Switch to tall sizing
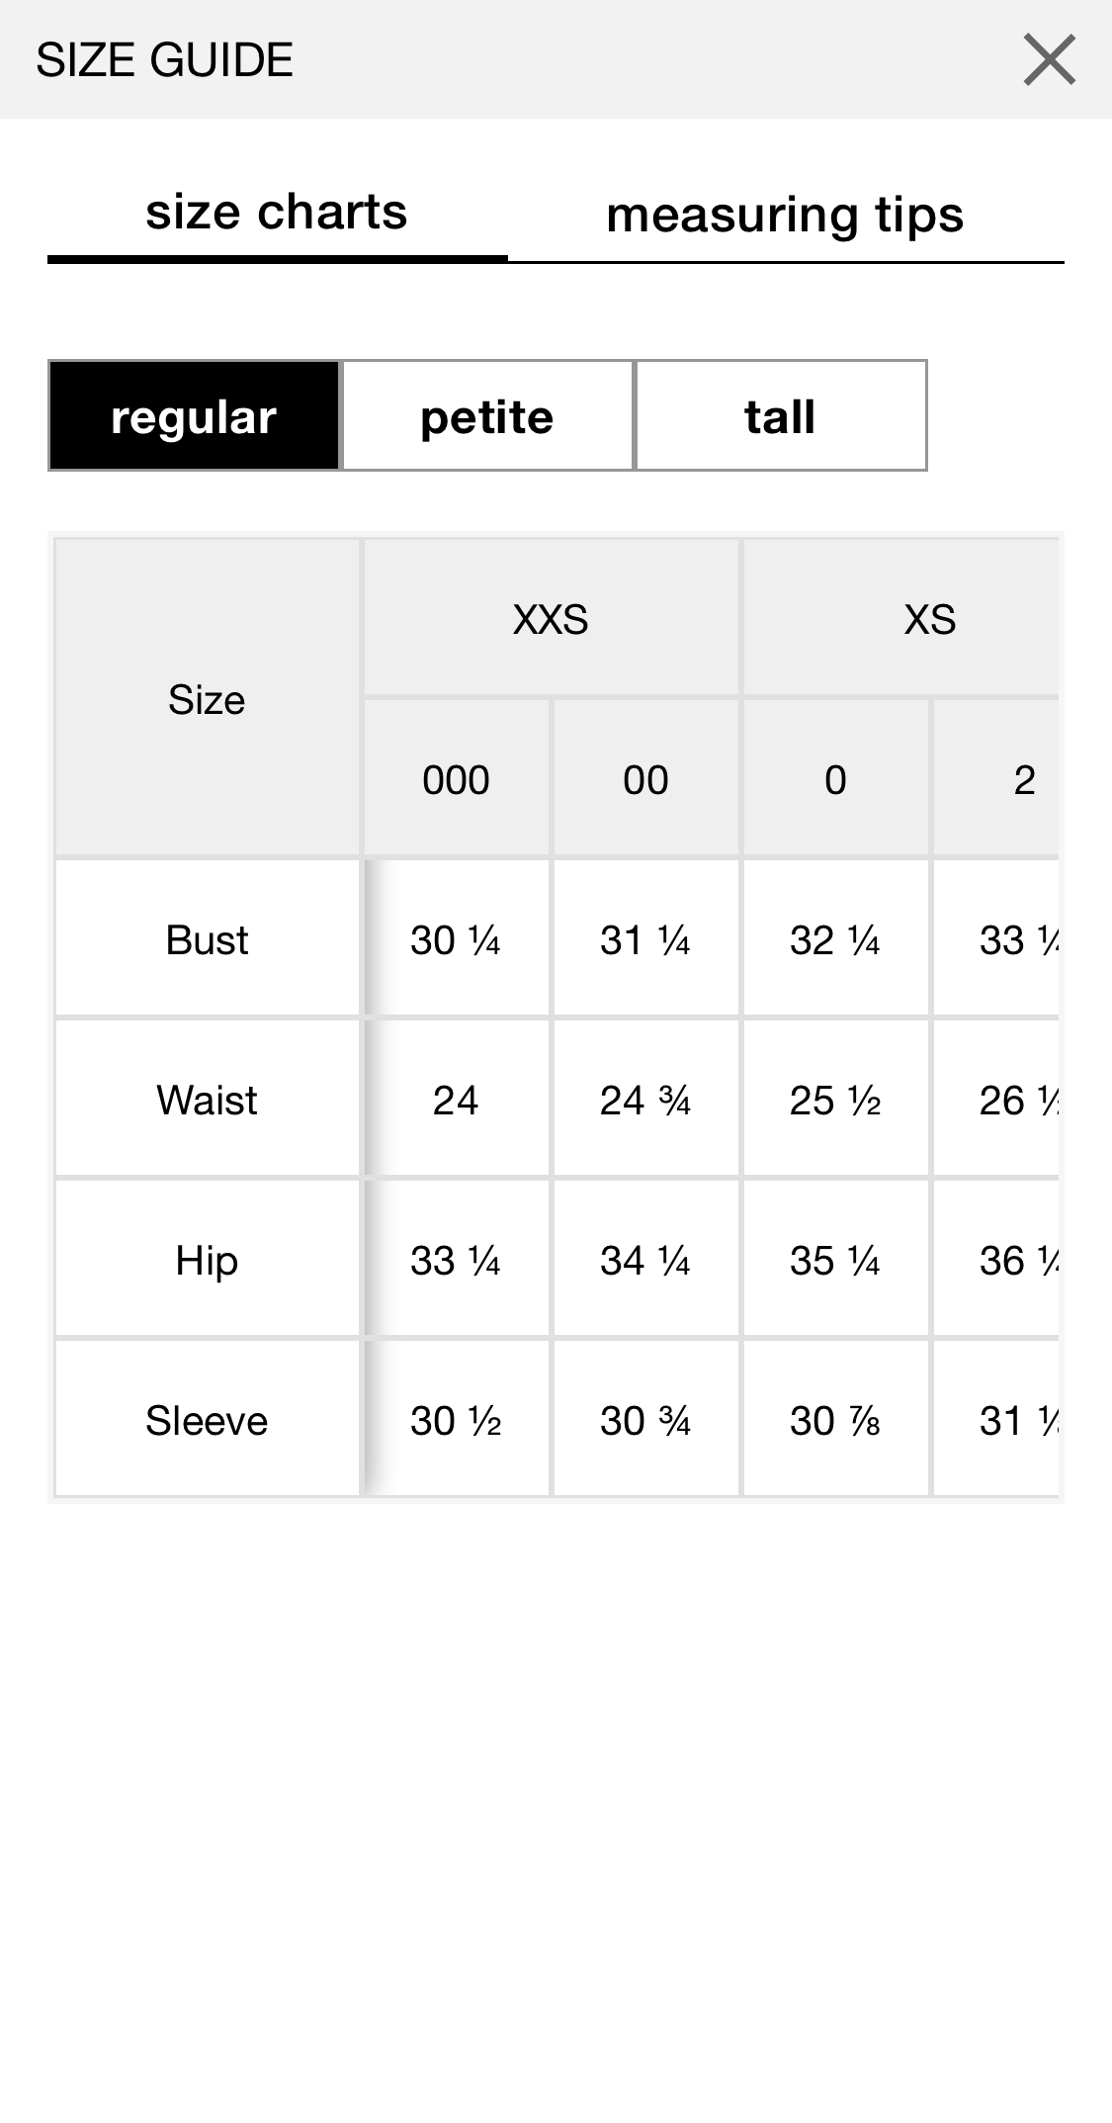 tap(781, 416)
